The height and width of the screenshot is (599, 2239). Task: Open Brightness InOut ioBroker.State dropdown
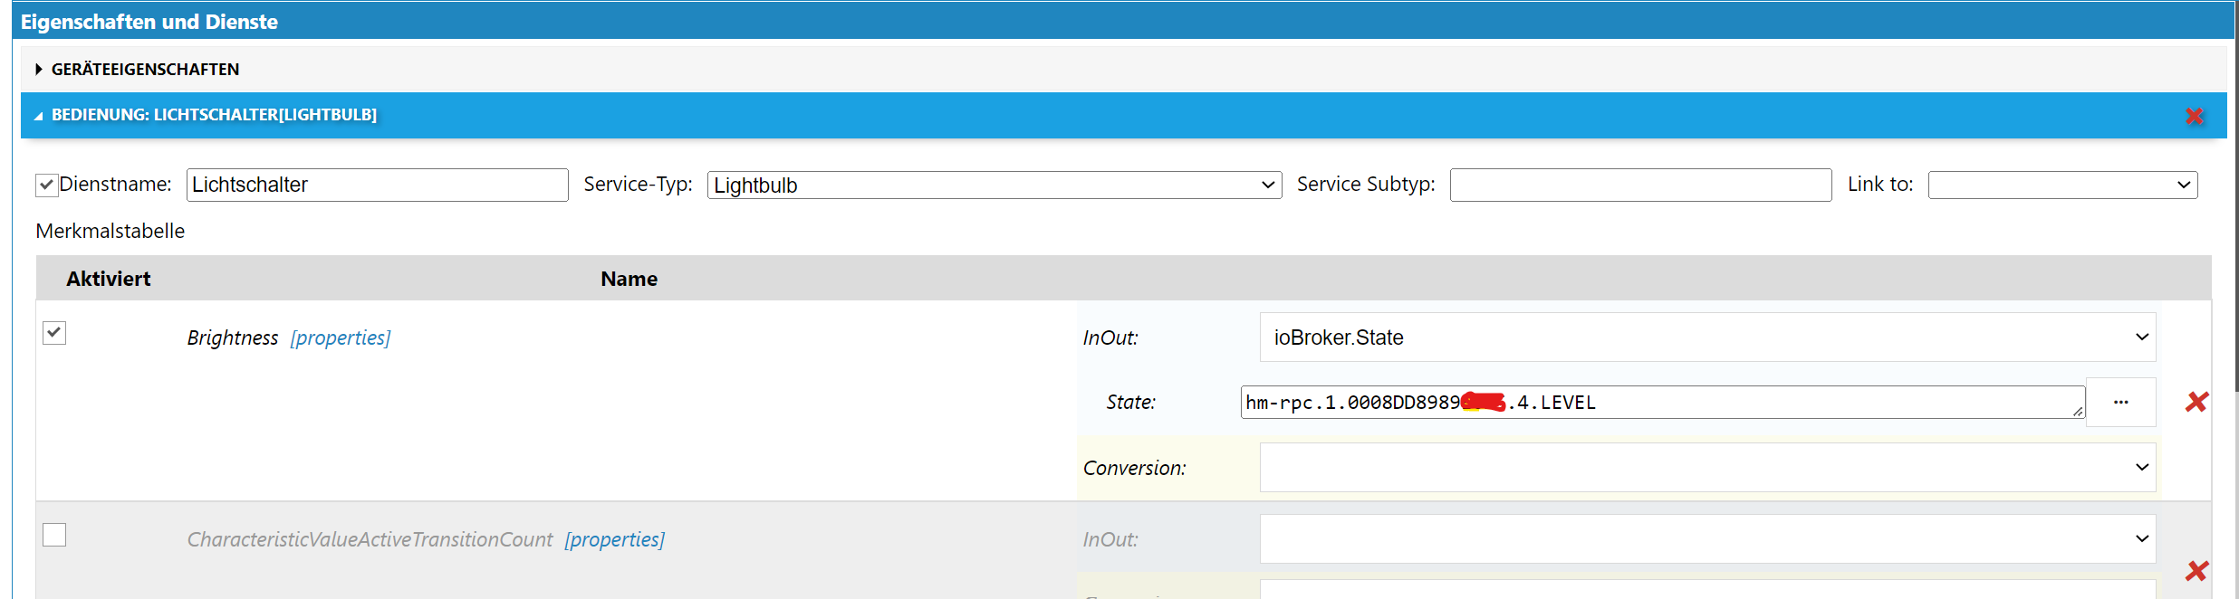point(1706,338)
